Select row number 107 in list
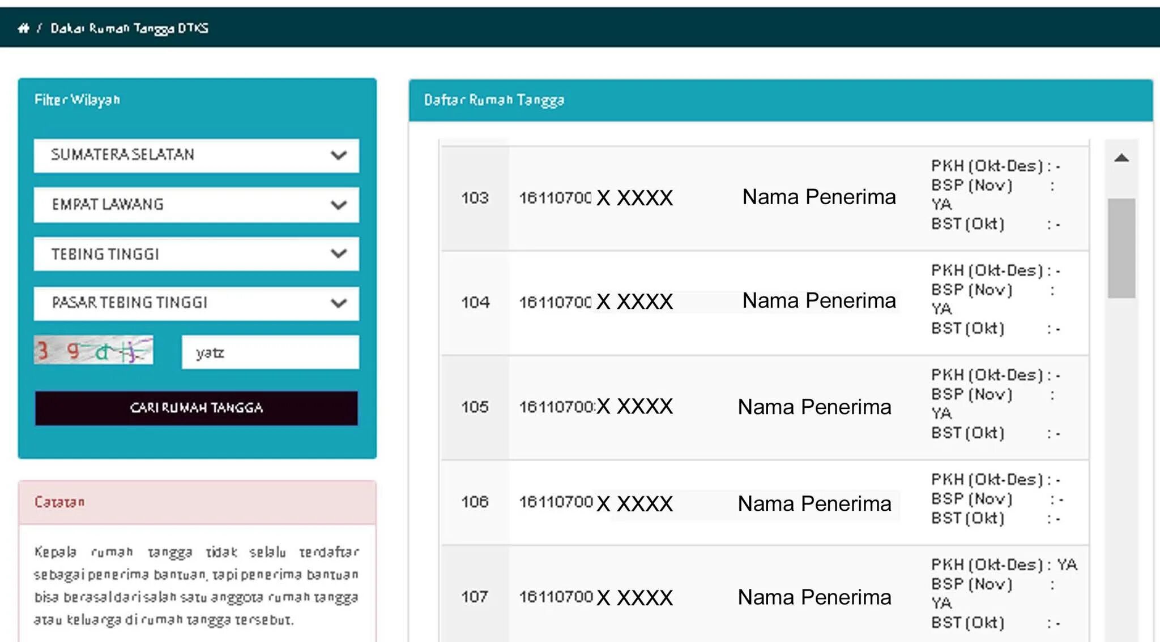Image resolution: width=1160 pixels, height=642 pixels. [x=475, y=597]
